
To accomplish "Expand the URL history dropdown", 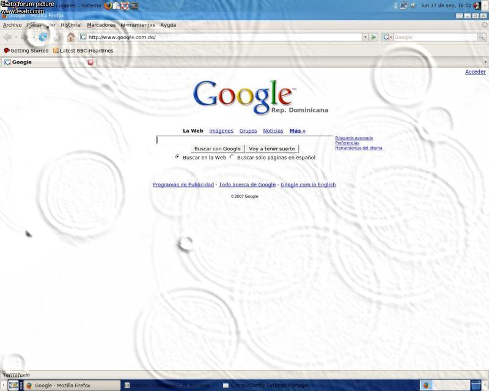I will [x=366, y=37].
